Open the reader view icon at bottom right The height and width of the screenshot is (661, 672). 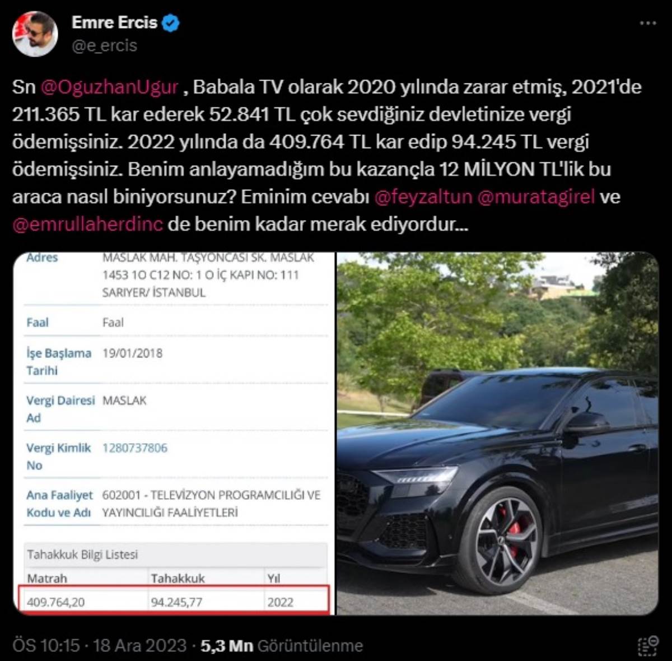(648, 646)
